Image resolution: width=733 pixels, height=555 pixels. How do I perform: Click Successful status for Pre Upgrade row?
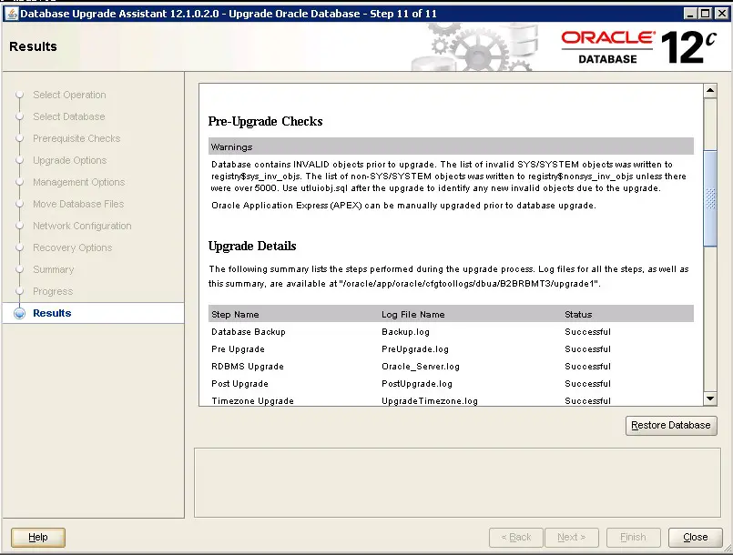(587, 349)
